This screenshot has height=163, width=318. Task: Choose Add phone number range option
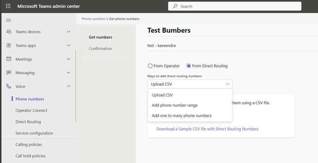(x=174, y=105)
